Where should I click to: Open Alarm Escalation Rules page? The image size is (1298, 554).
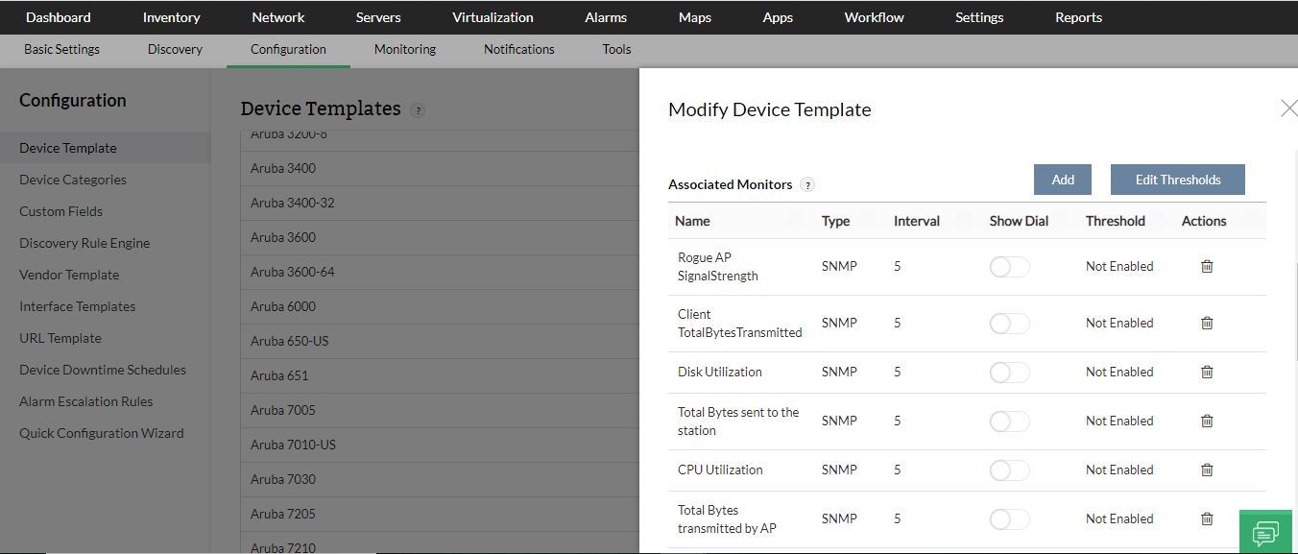tap(86, 401)
